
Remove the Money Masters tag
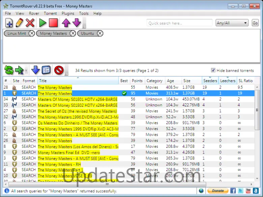coord(72,33)
